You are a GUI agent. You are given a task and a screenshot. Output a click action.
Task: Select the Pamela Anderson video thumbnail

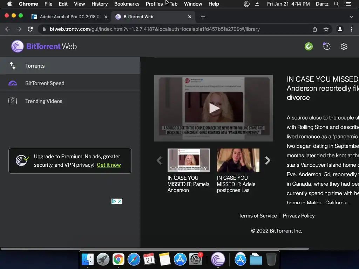point(189,160)
